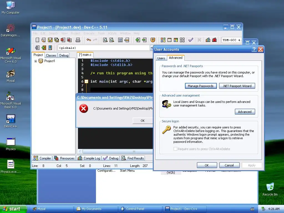
Task: Open the File menu in Dev-C++
Action: point(35,33)
